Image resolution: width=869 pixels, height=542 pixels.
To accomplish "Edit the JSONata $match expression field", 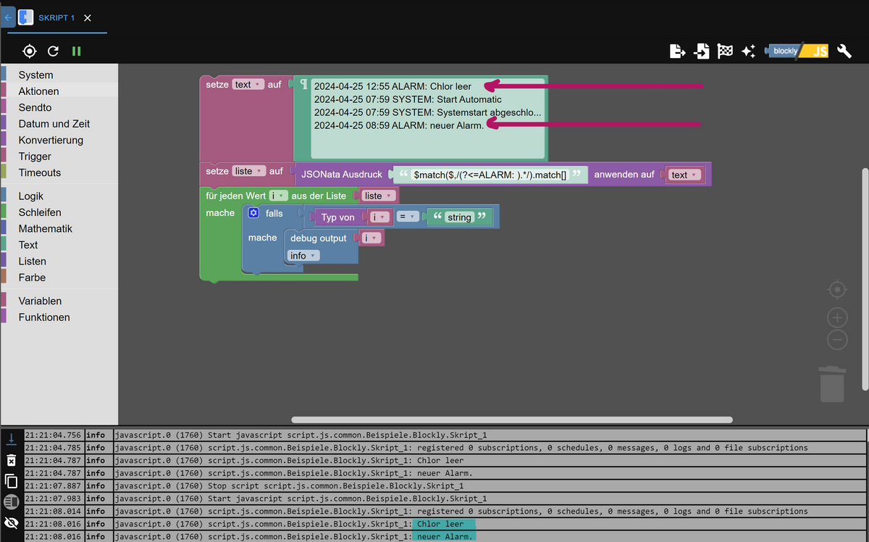I will pyautogui.click(x=490, y=175).
